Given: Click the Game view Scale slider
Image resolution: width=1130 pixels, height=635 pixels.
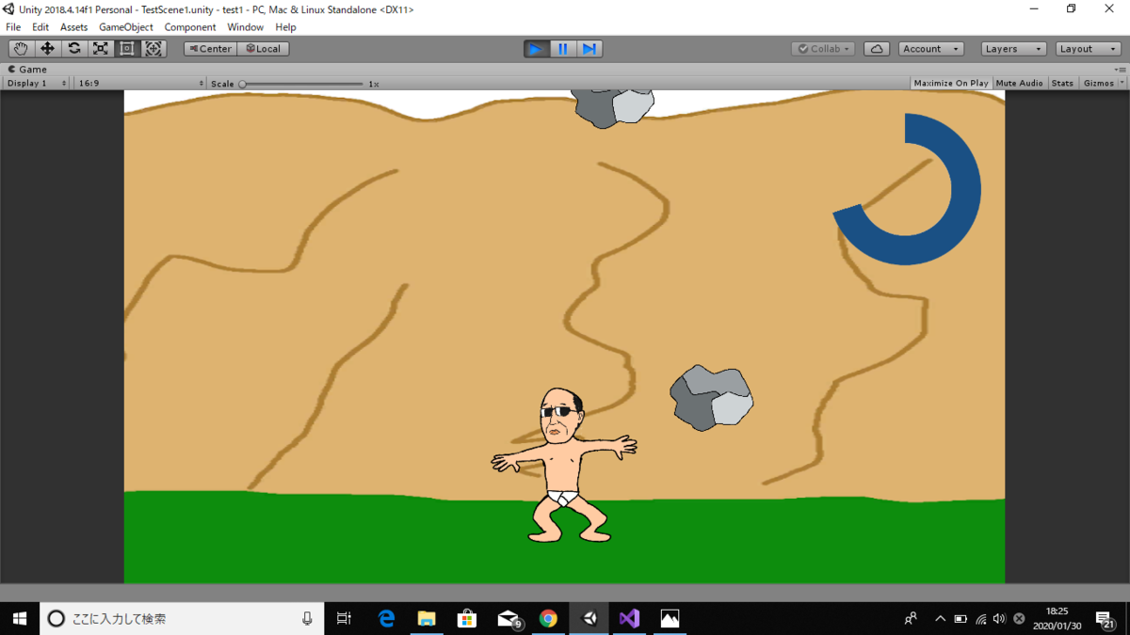Looking at the screenshot, I should click(301, 84).
